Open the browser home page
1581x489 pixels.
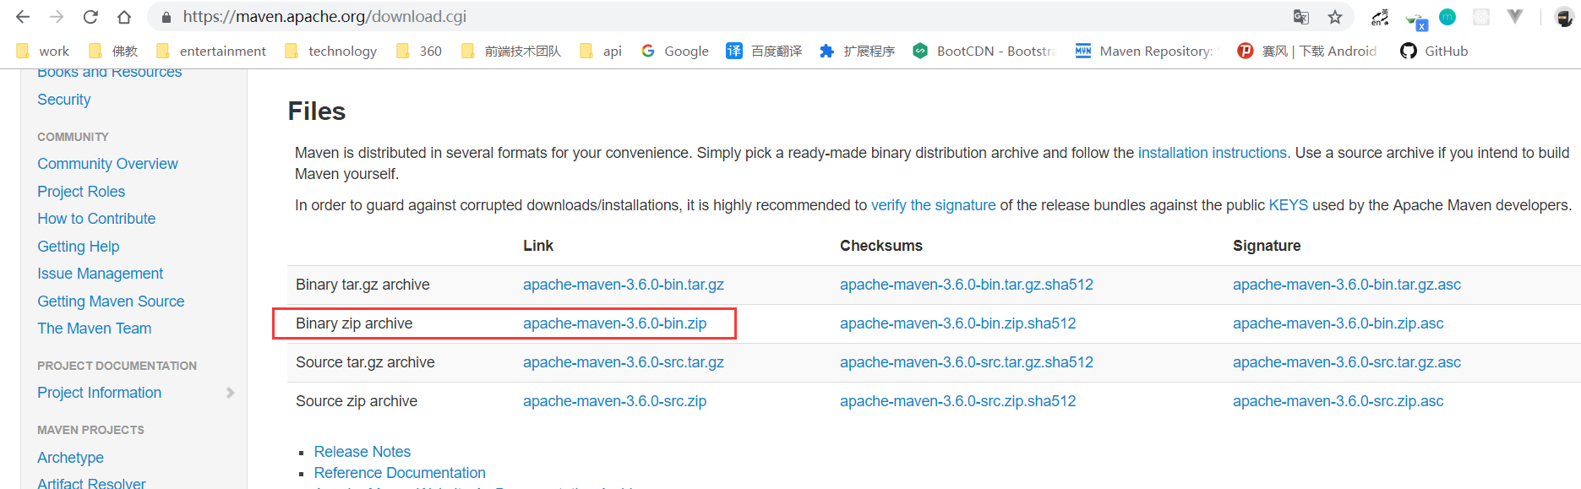[124, 17]
